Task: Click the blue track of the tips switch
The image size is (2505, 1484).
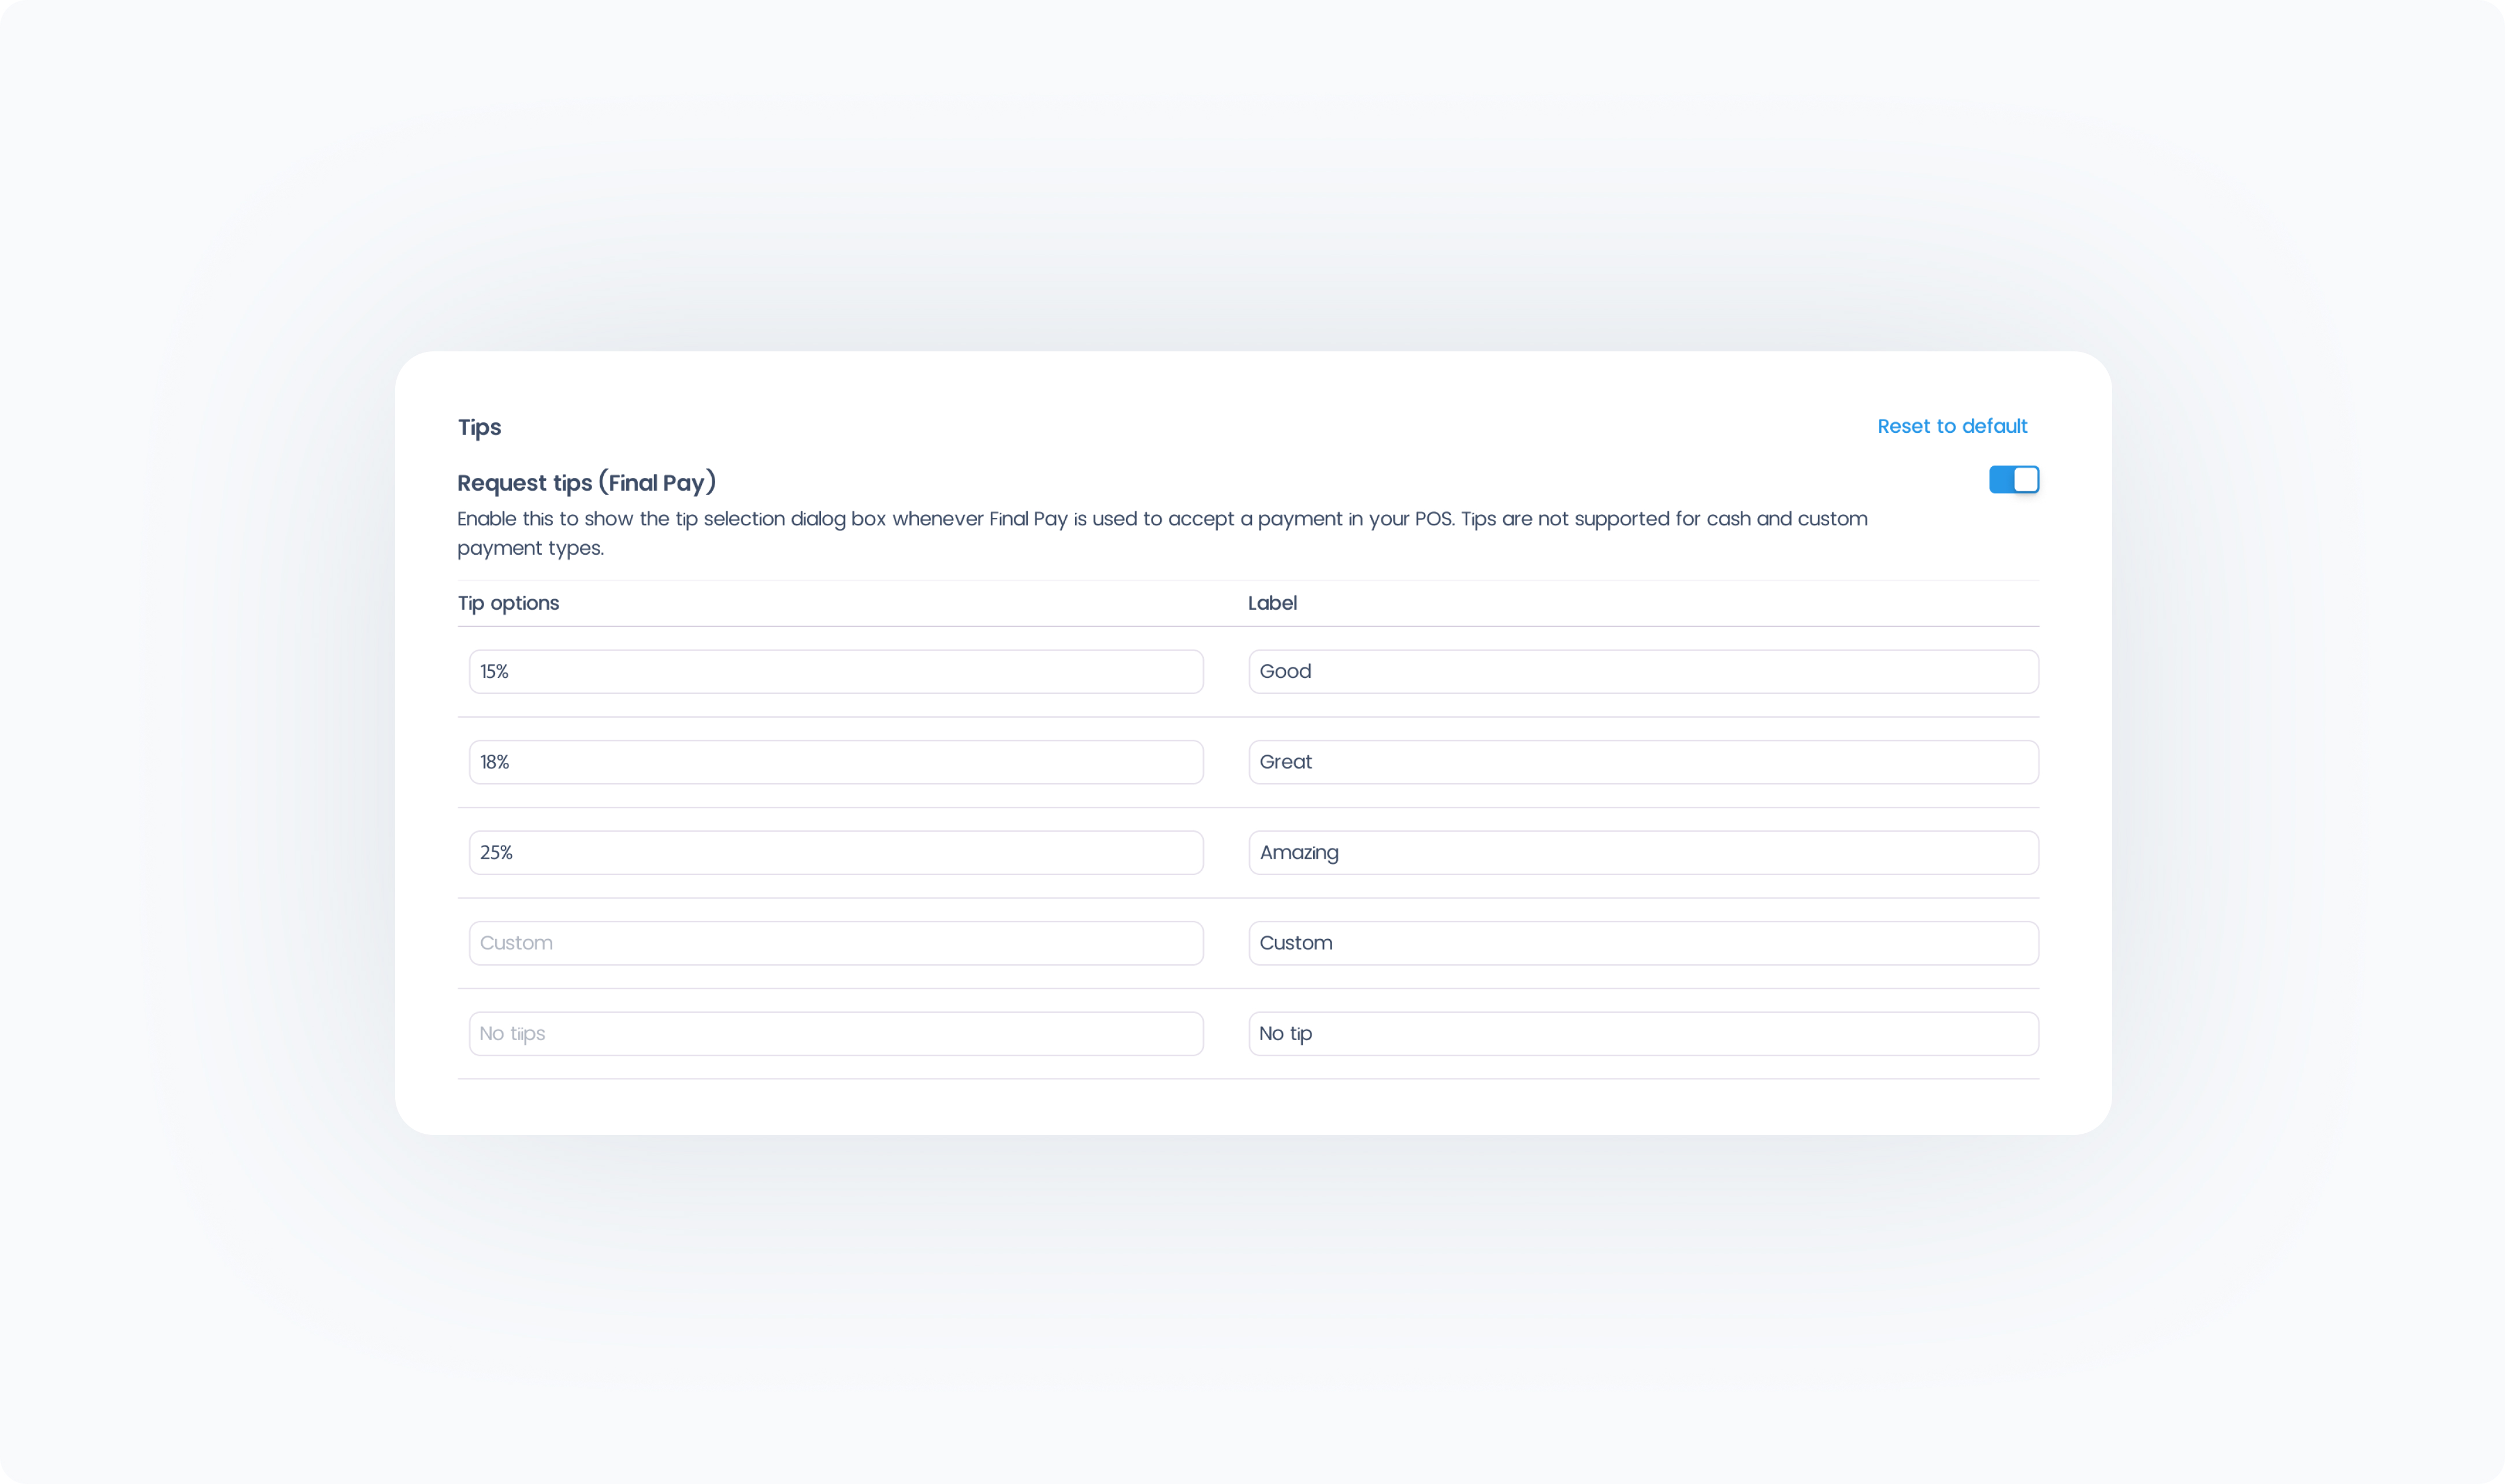Action: coord(2000,480)
